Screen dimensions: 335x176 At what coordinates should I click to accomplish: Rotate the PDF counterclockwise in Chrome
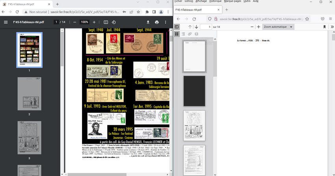(114, 22)
